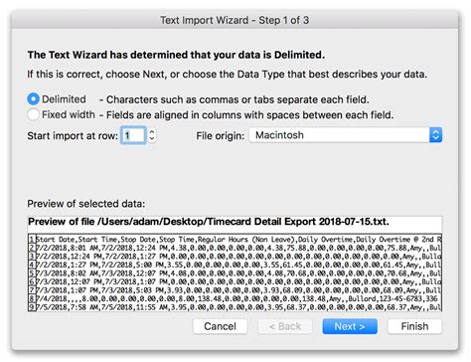The image size is (471, 362).
Task: Increase start row with stepper up arrow
Action: click(x=152, y=131)
